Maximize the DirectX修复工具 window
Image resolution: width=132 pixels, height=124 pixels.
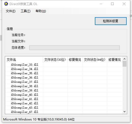pos(112,4)
